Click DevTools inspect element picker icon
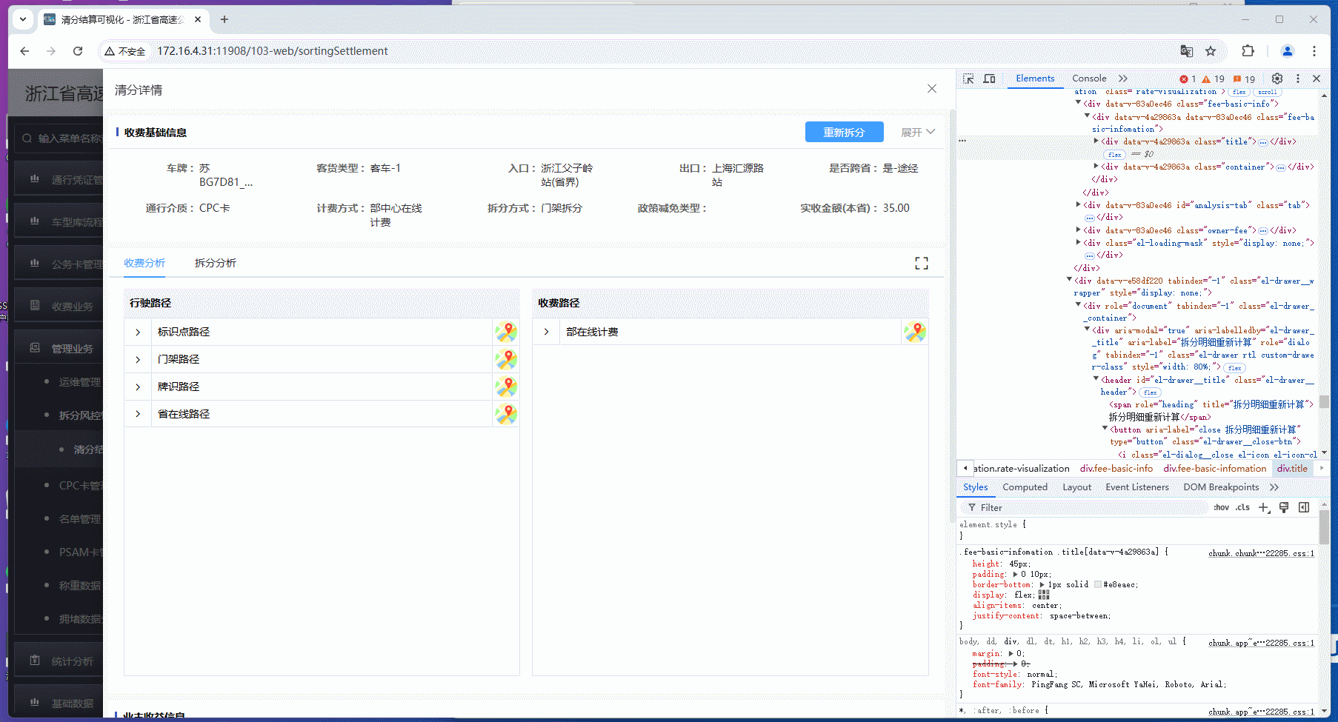 point(968,78)
